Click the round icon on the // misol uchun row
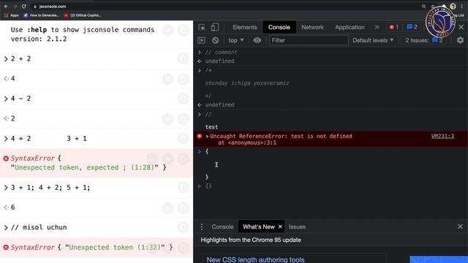The height and width of the screenshot is (263, 468). click(184, 227)
